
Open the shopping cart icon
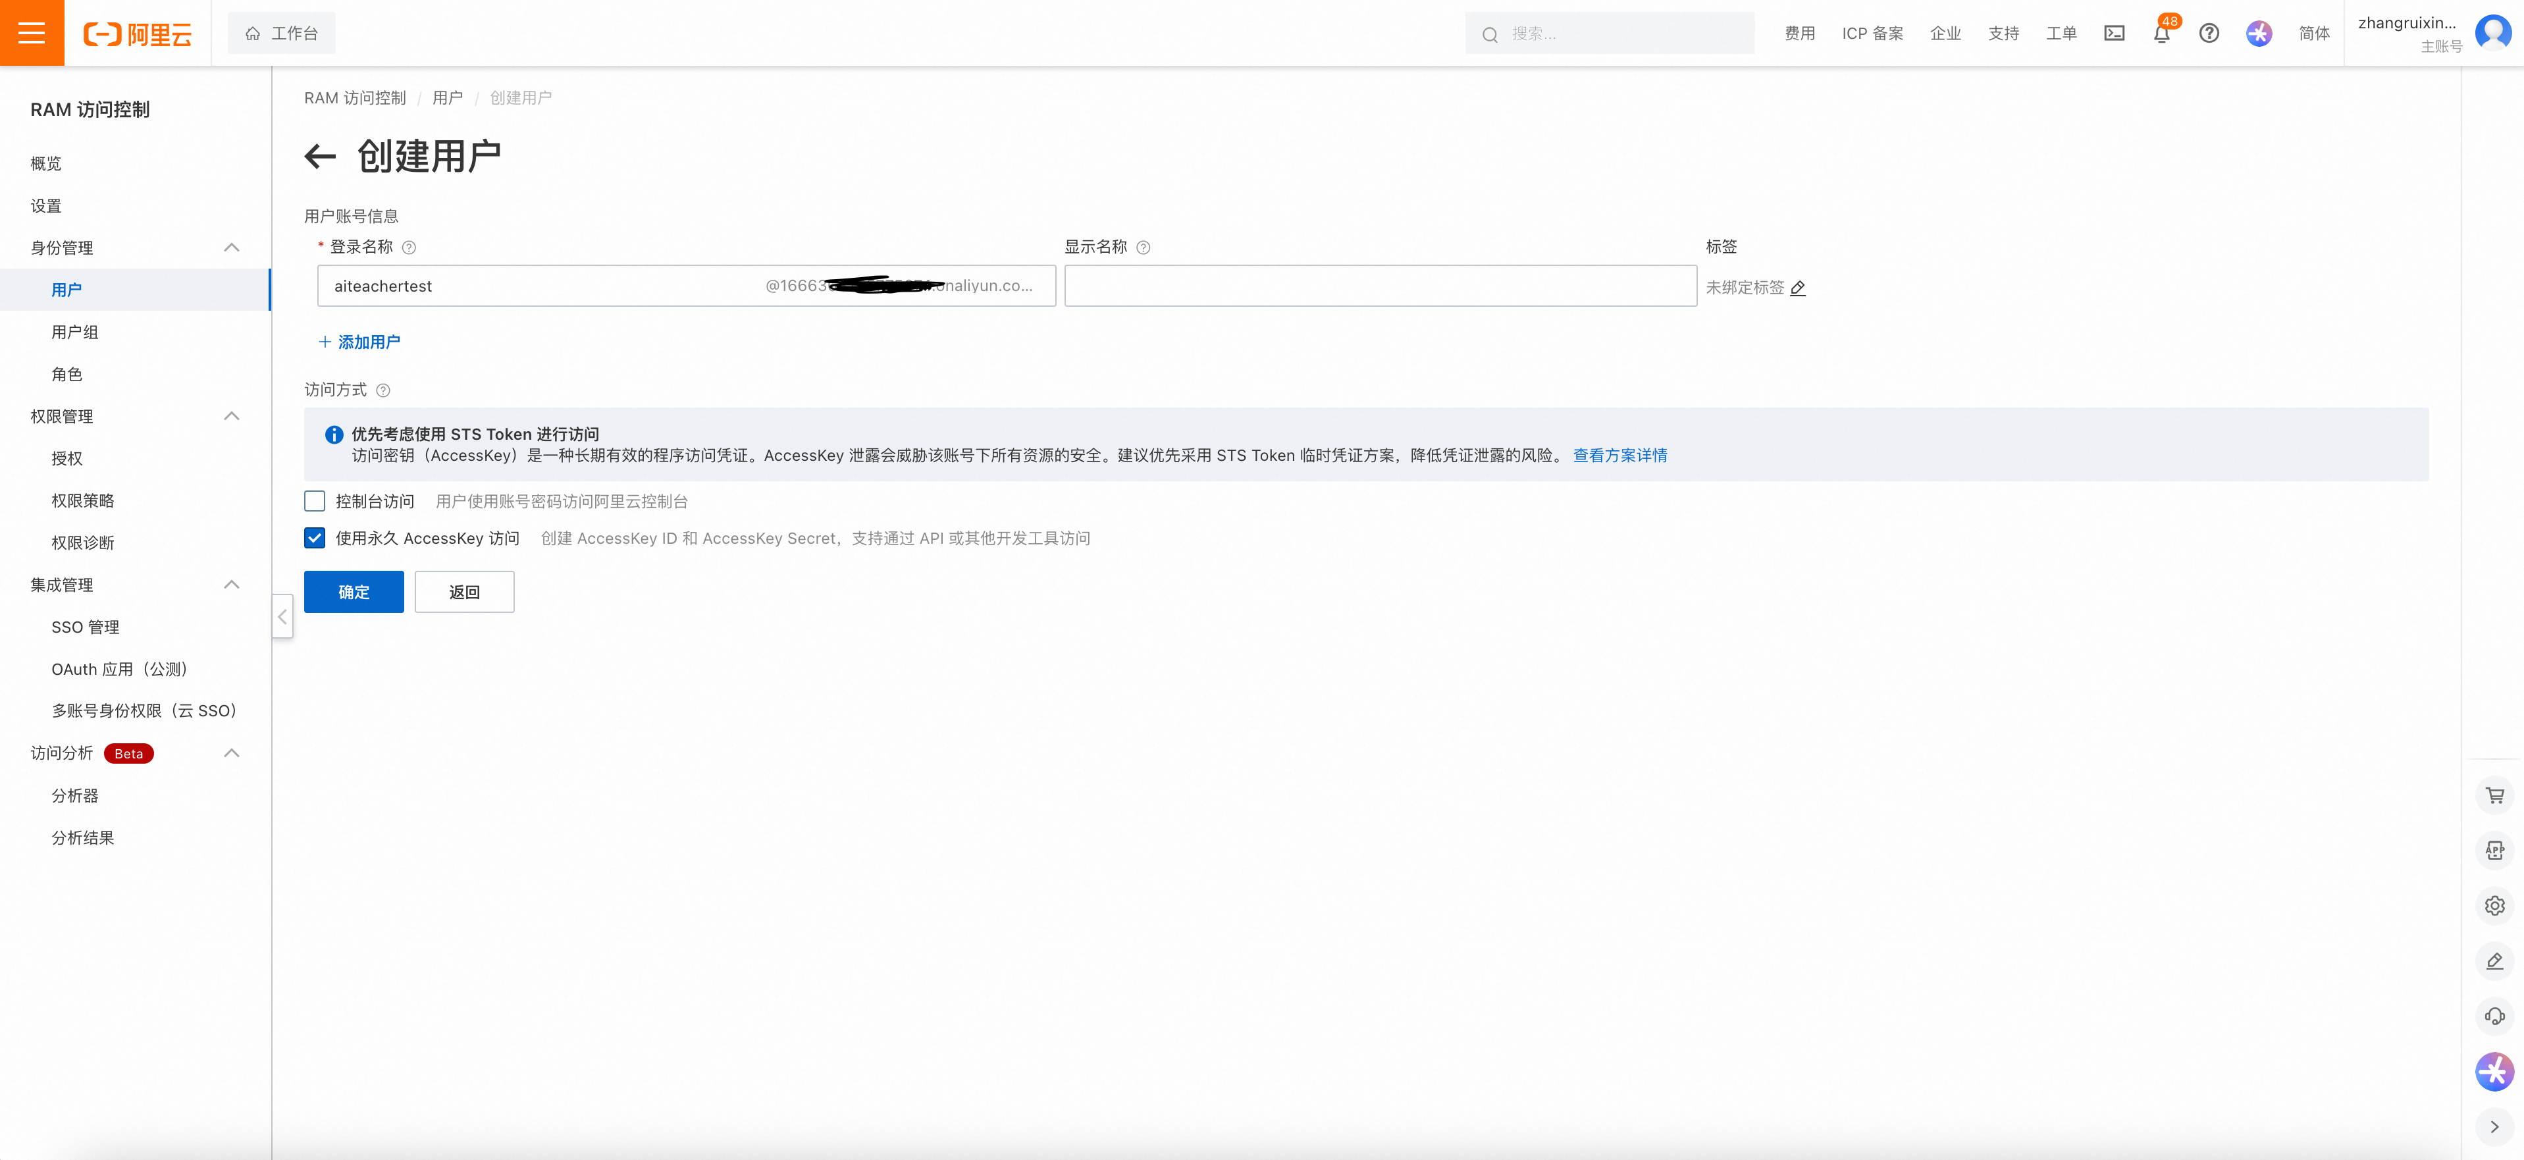click(2494, 795)
